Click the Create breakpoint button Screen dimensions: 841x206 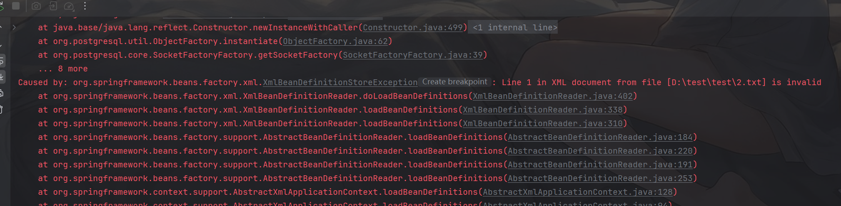click(454, 82)
